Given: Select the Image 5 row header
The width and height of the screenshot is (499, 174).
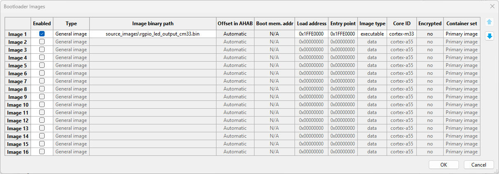Looking at the screenshot, I should 18,65.
